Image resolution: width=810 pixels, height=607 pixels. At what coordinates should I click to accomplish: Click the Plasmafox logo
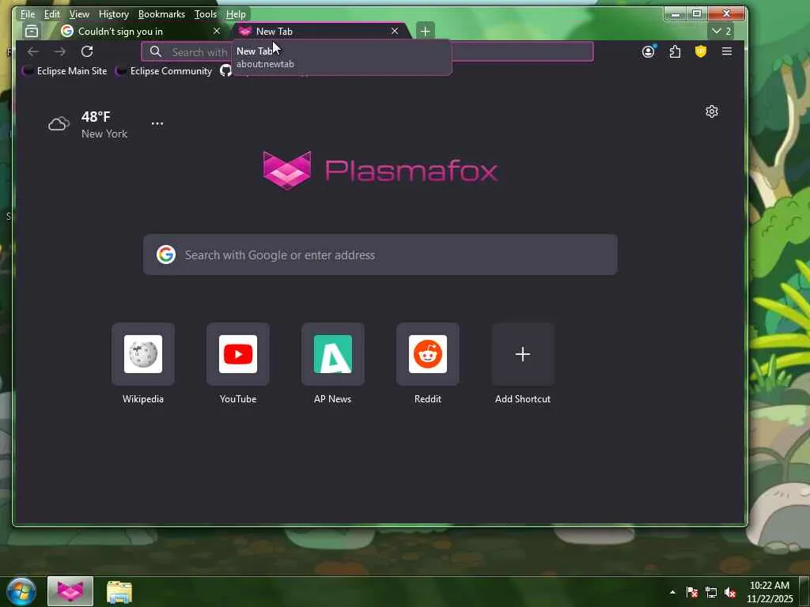pos(380,171)
